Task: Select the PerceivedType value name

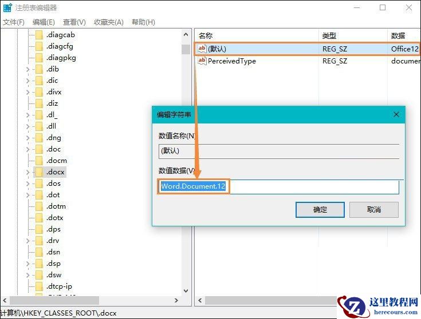Action: [x=232, y=61]
